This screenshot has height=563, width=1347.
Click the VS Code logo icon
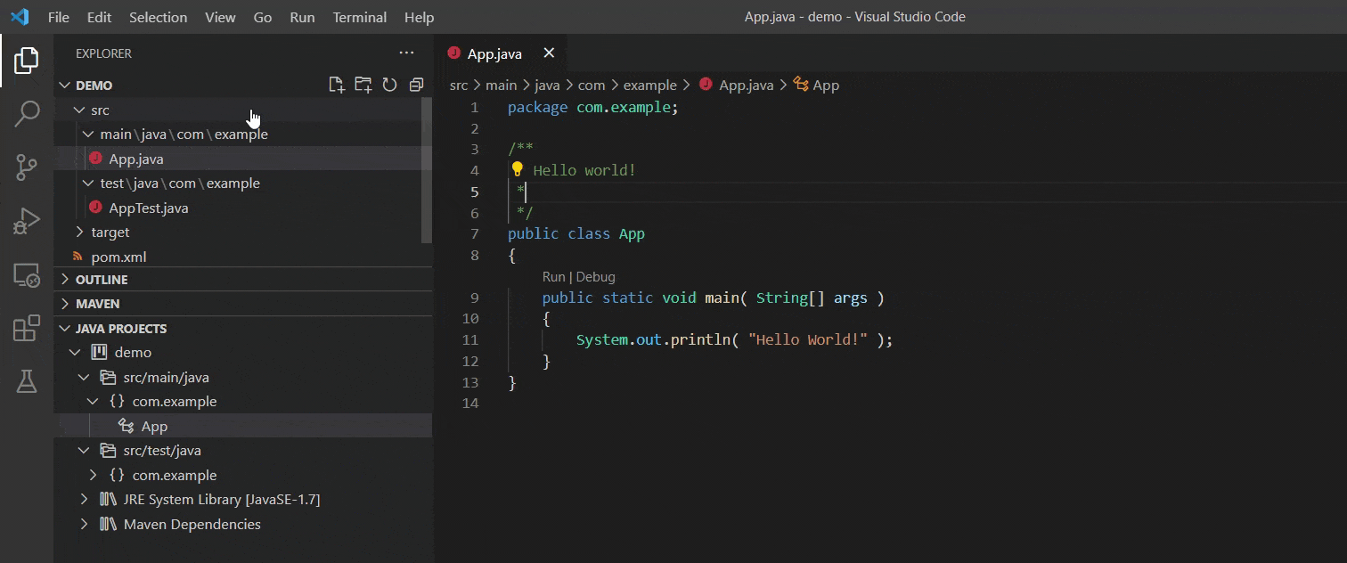point(20,17)
